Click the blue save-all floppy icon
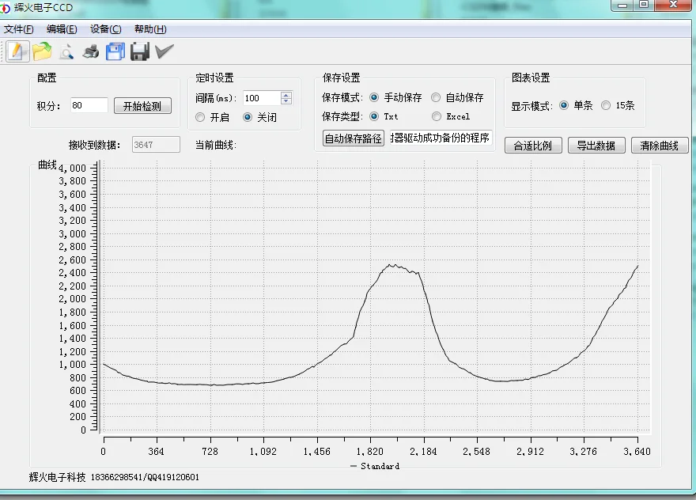 coord(115,51)
